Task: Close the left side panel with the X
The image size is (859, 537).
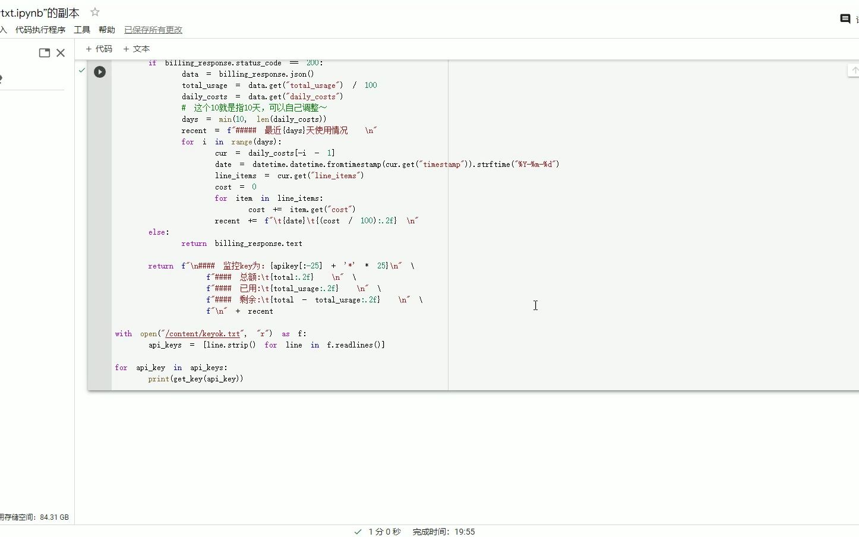Action: (x=61, y=52)
